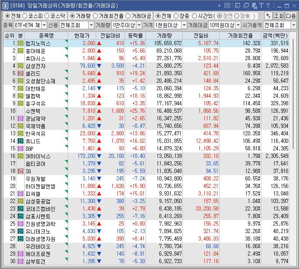Click the arrows icon button left of 조회
Viewport: 299px width, 269px height.
pos(268,16)
